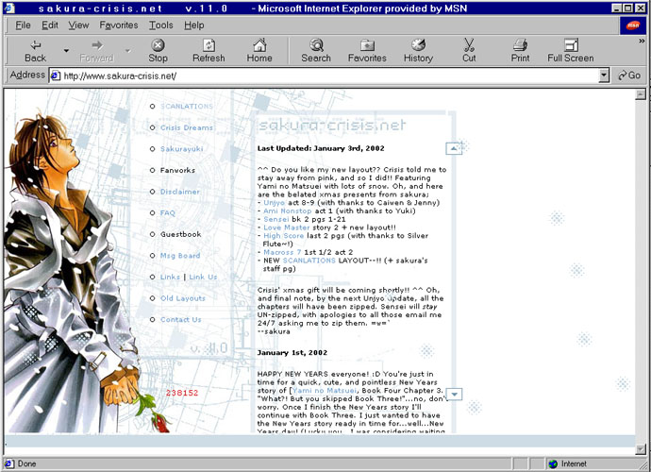
Task: Click the Unjyo act 8-9 link
Action: pyautogui.click(x=274, y=203)
